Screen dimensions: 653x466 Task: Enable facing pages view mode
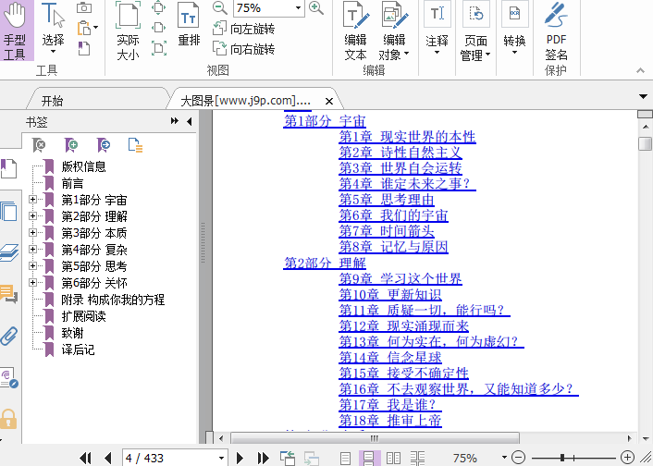point(393,459)
